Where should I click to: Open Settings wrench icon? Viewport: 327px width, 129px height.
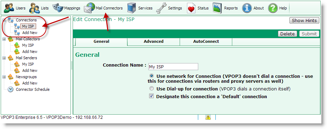pyautogui.click(x=161, y=8)
